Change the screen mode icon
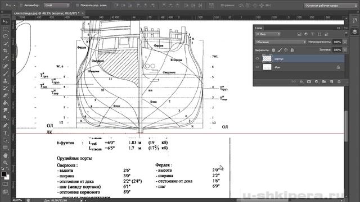This screenshot has width=360, height=202. pyautogui.click(x=5, y=192)
